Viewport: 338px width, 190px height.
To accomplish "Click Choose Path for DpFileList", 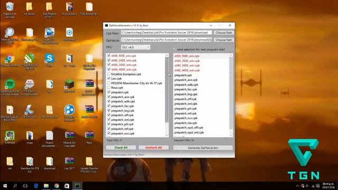I will (x=224, y=40).
